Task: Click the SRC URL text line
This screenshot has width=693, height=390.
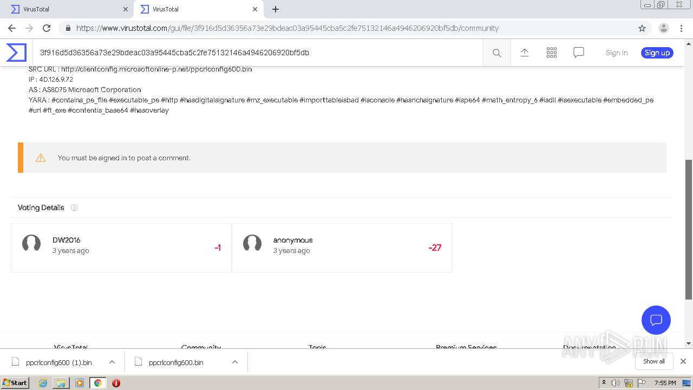Action: point(140,69)
